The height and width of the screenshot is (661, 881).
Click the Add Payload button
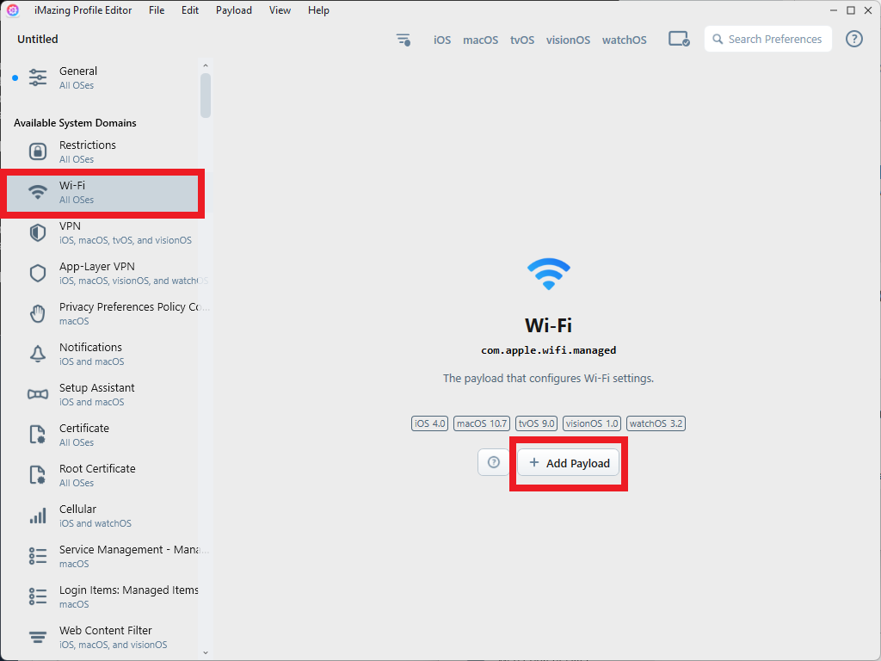(569, 463)
